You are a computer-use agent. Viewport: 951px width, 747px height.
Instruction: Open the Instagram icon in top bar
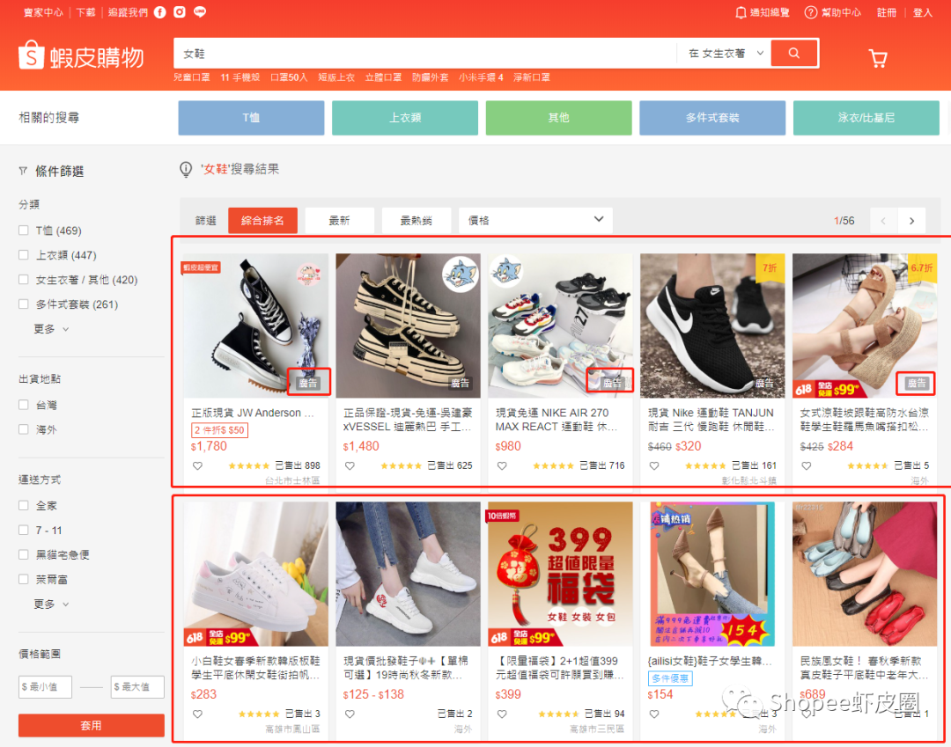(x=180, y=12)
